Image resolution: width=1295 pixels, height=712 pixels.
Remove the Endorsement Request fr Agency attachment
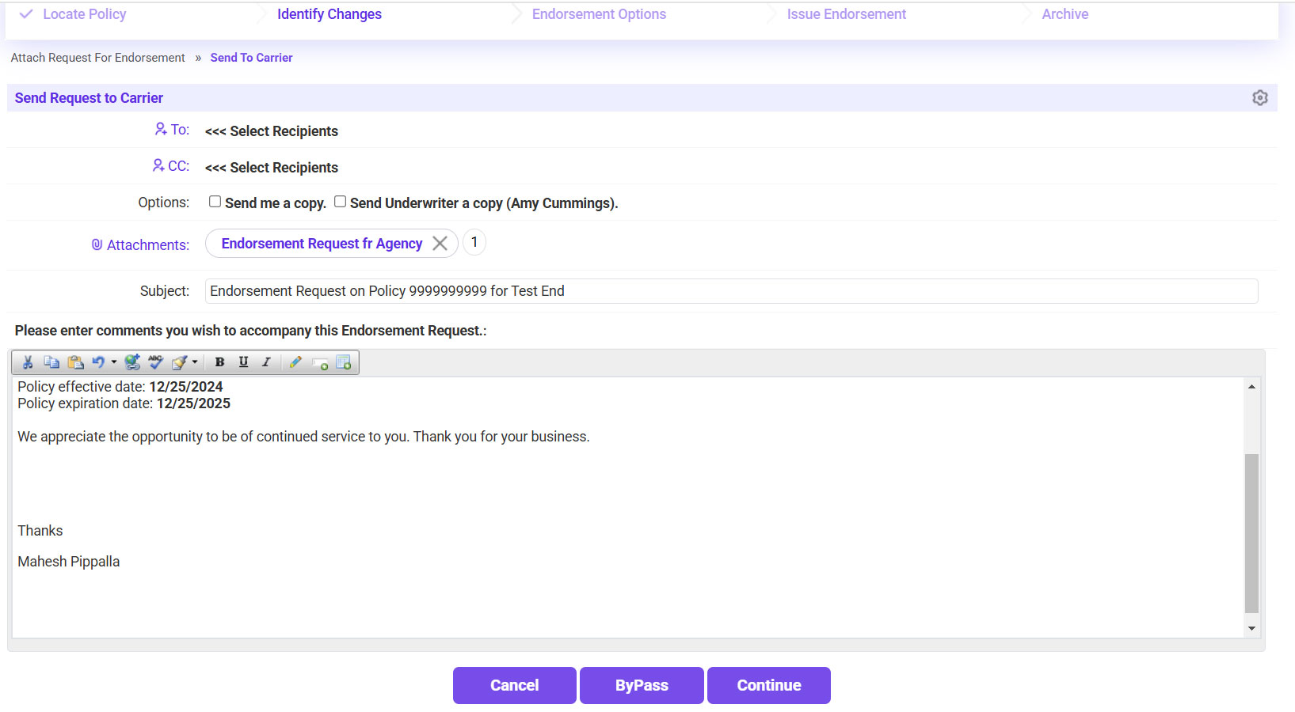(440, 243)
